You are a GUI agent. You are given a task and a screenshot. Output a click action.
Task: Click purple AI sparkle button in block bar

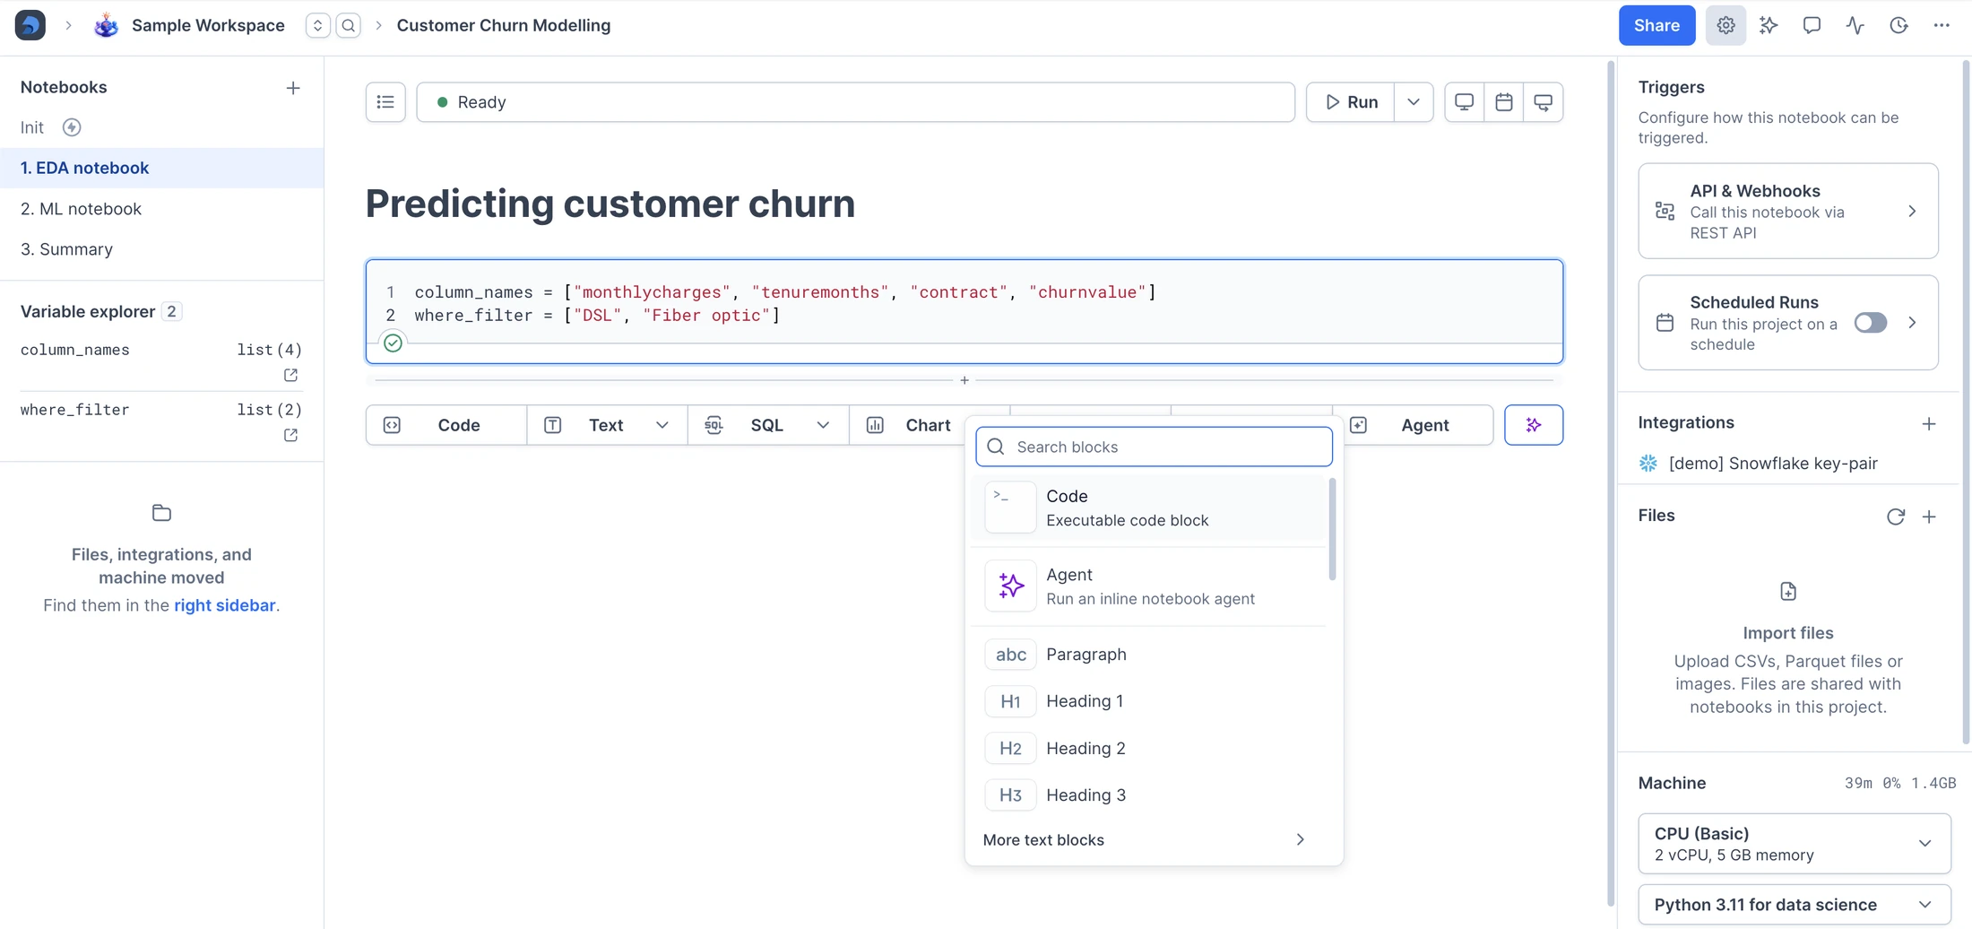tap(1534, 425)
